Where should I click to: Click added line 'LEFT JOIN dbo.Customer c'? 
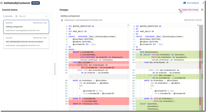[167, 75]
